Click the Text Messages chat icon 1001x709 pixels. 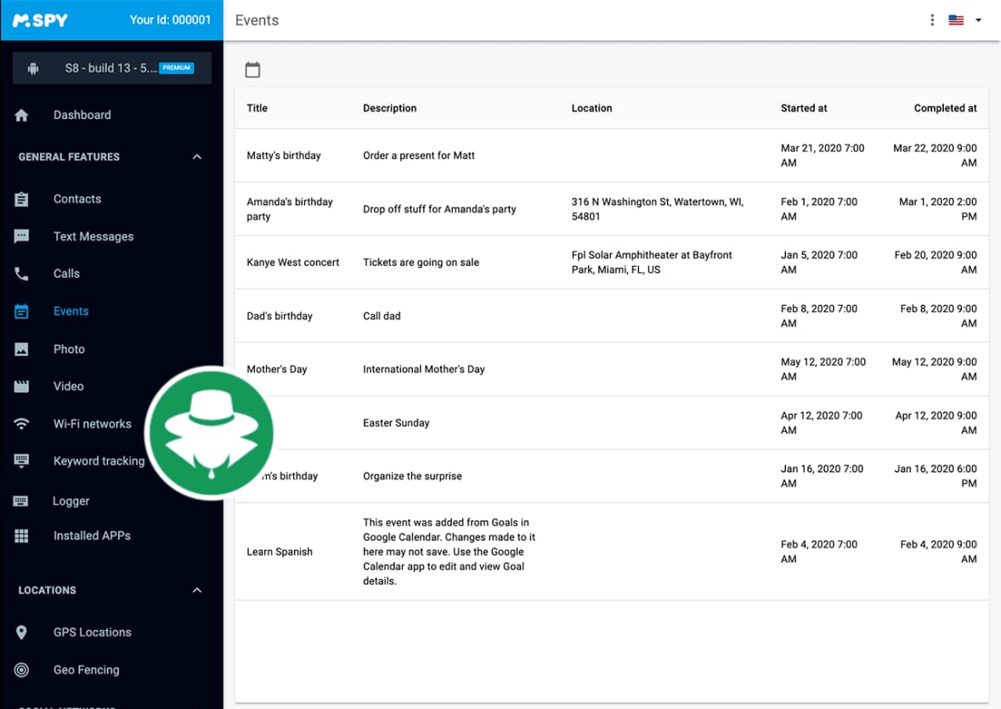click(x=22, y=236)
